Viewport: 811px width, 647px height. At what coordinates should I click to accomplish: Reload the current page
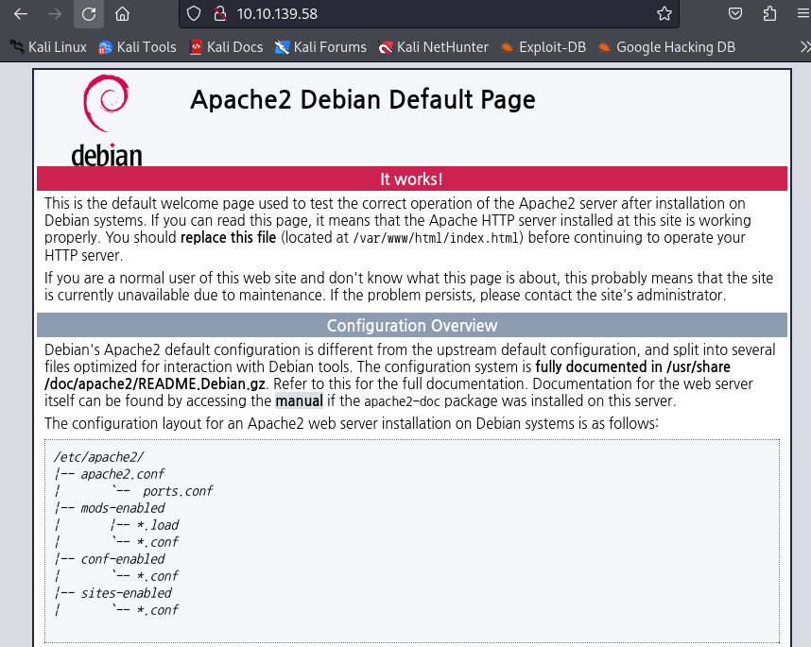coord(89,14)
